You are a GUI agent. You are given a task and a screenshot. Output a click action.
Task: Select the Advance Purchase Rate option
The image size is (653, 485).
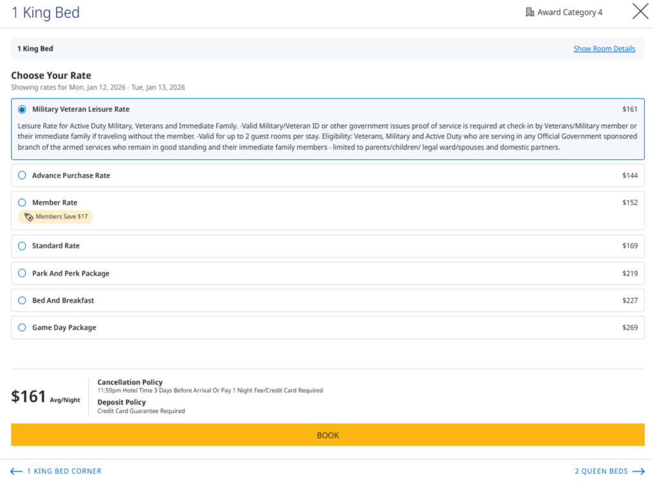pos(22,175)
